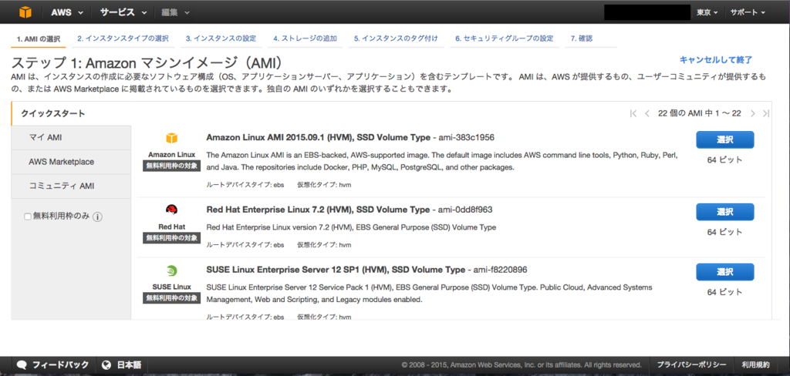This screenshot has height=376, width=790.
Task: Select the Amazon Linux AMI with 選択 button
Action: pyautogui.click(x=725, y=140)
